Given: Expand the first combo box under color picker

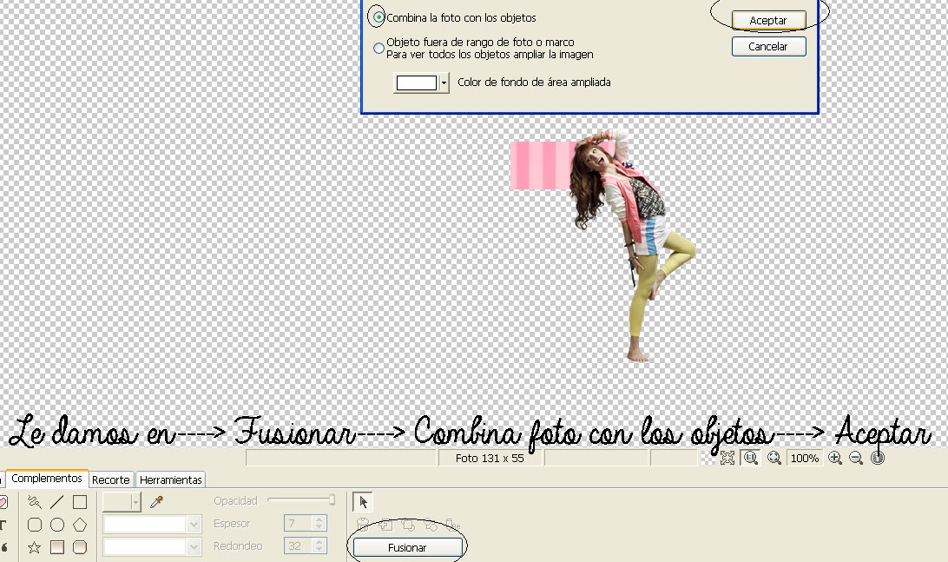Looking at the screenshot, I should click(x=194, y=525).
